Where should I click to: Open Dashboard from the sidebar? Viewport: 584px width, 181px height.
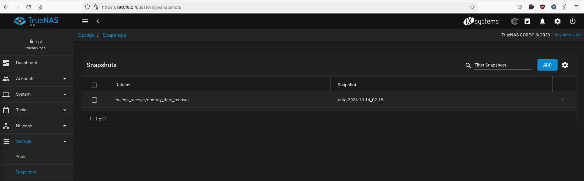tap(27, 63)
